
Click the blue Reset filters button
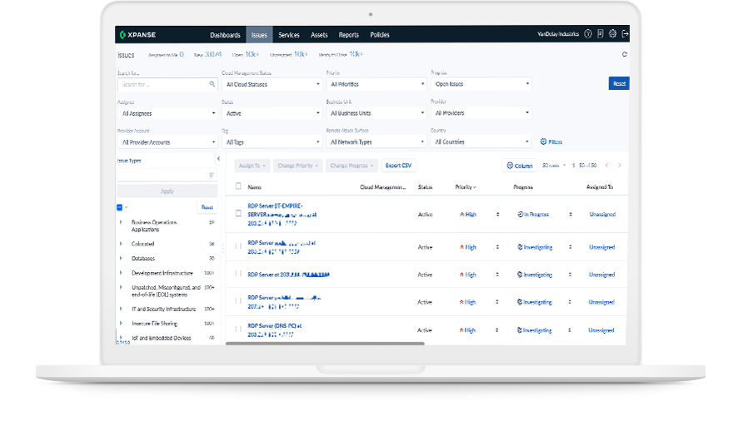(x=618, y=84)
